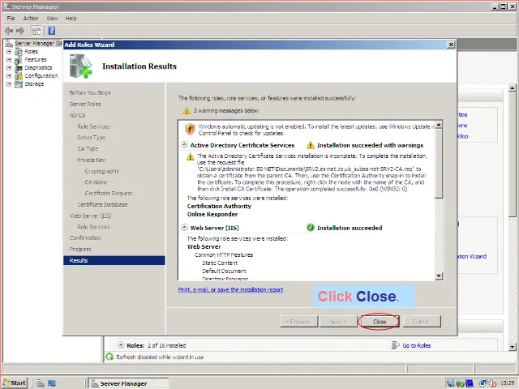The width and height of the screenshot is (519, 389).
Task: Click the Go to Roles icon
Action: (x=395, y=345)
